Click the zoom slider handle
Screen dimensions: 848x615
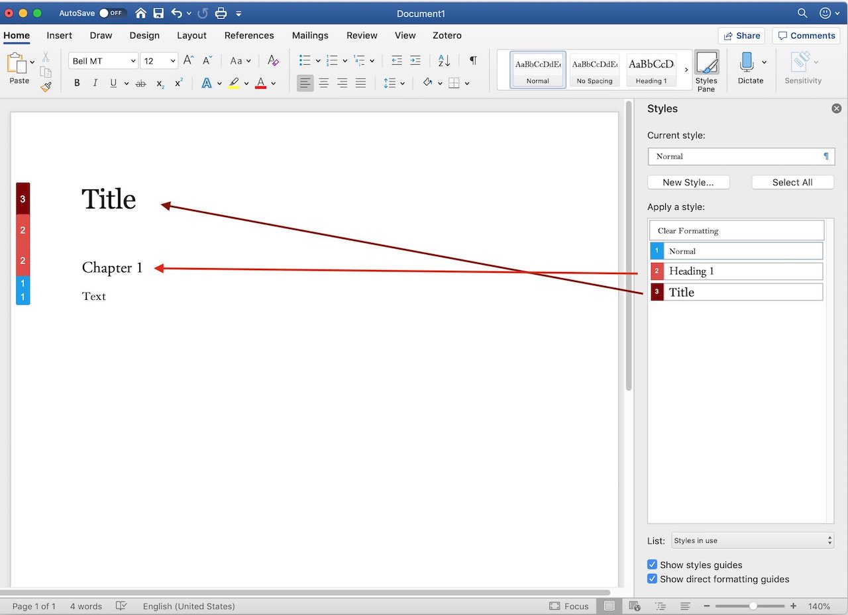753,606
